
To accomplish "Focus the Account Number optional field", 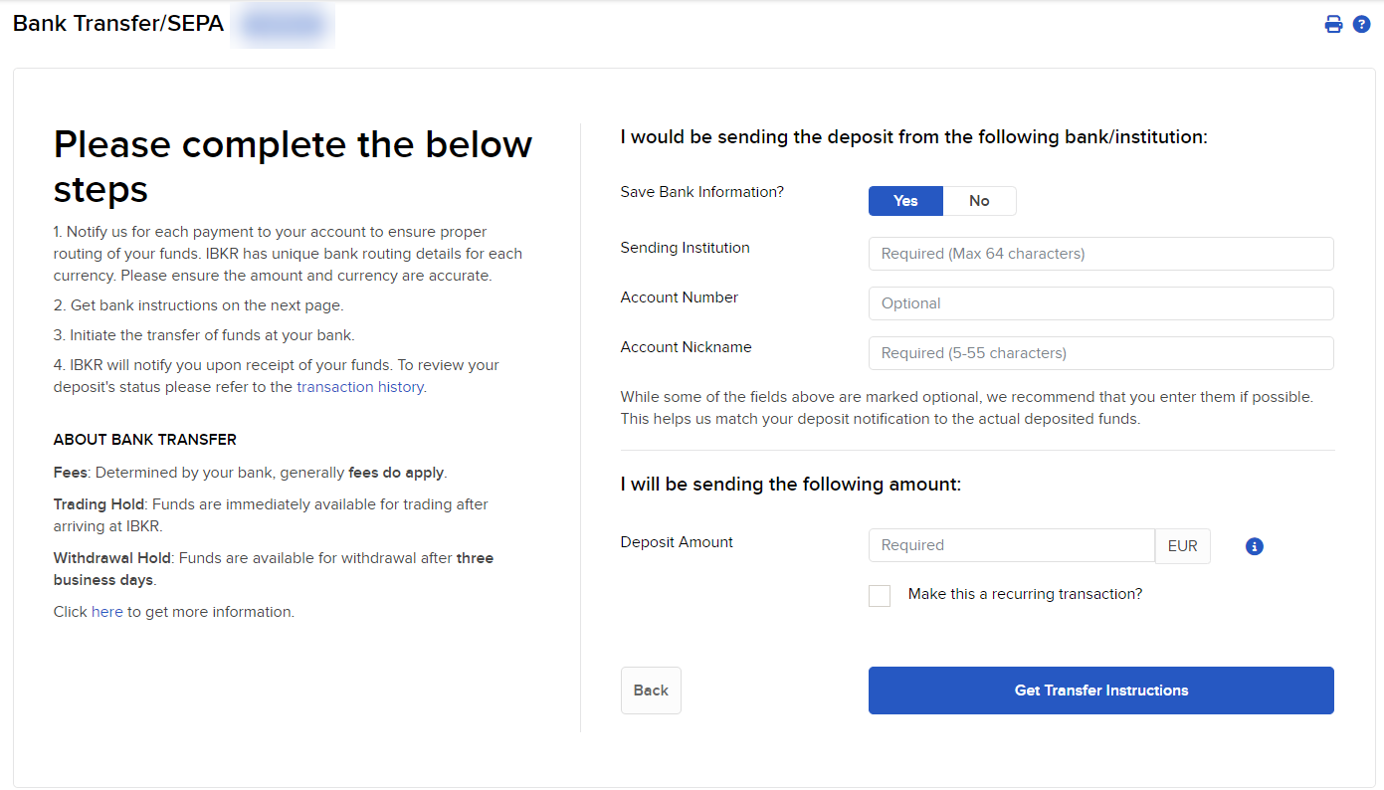I will [x=1100, y=303].
